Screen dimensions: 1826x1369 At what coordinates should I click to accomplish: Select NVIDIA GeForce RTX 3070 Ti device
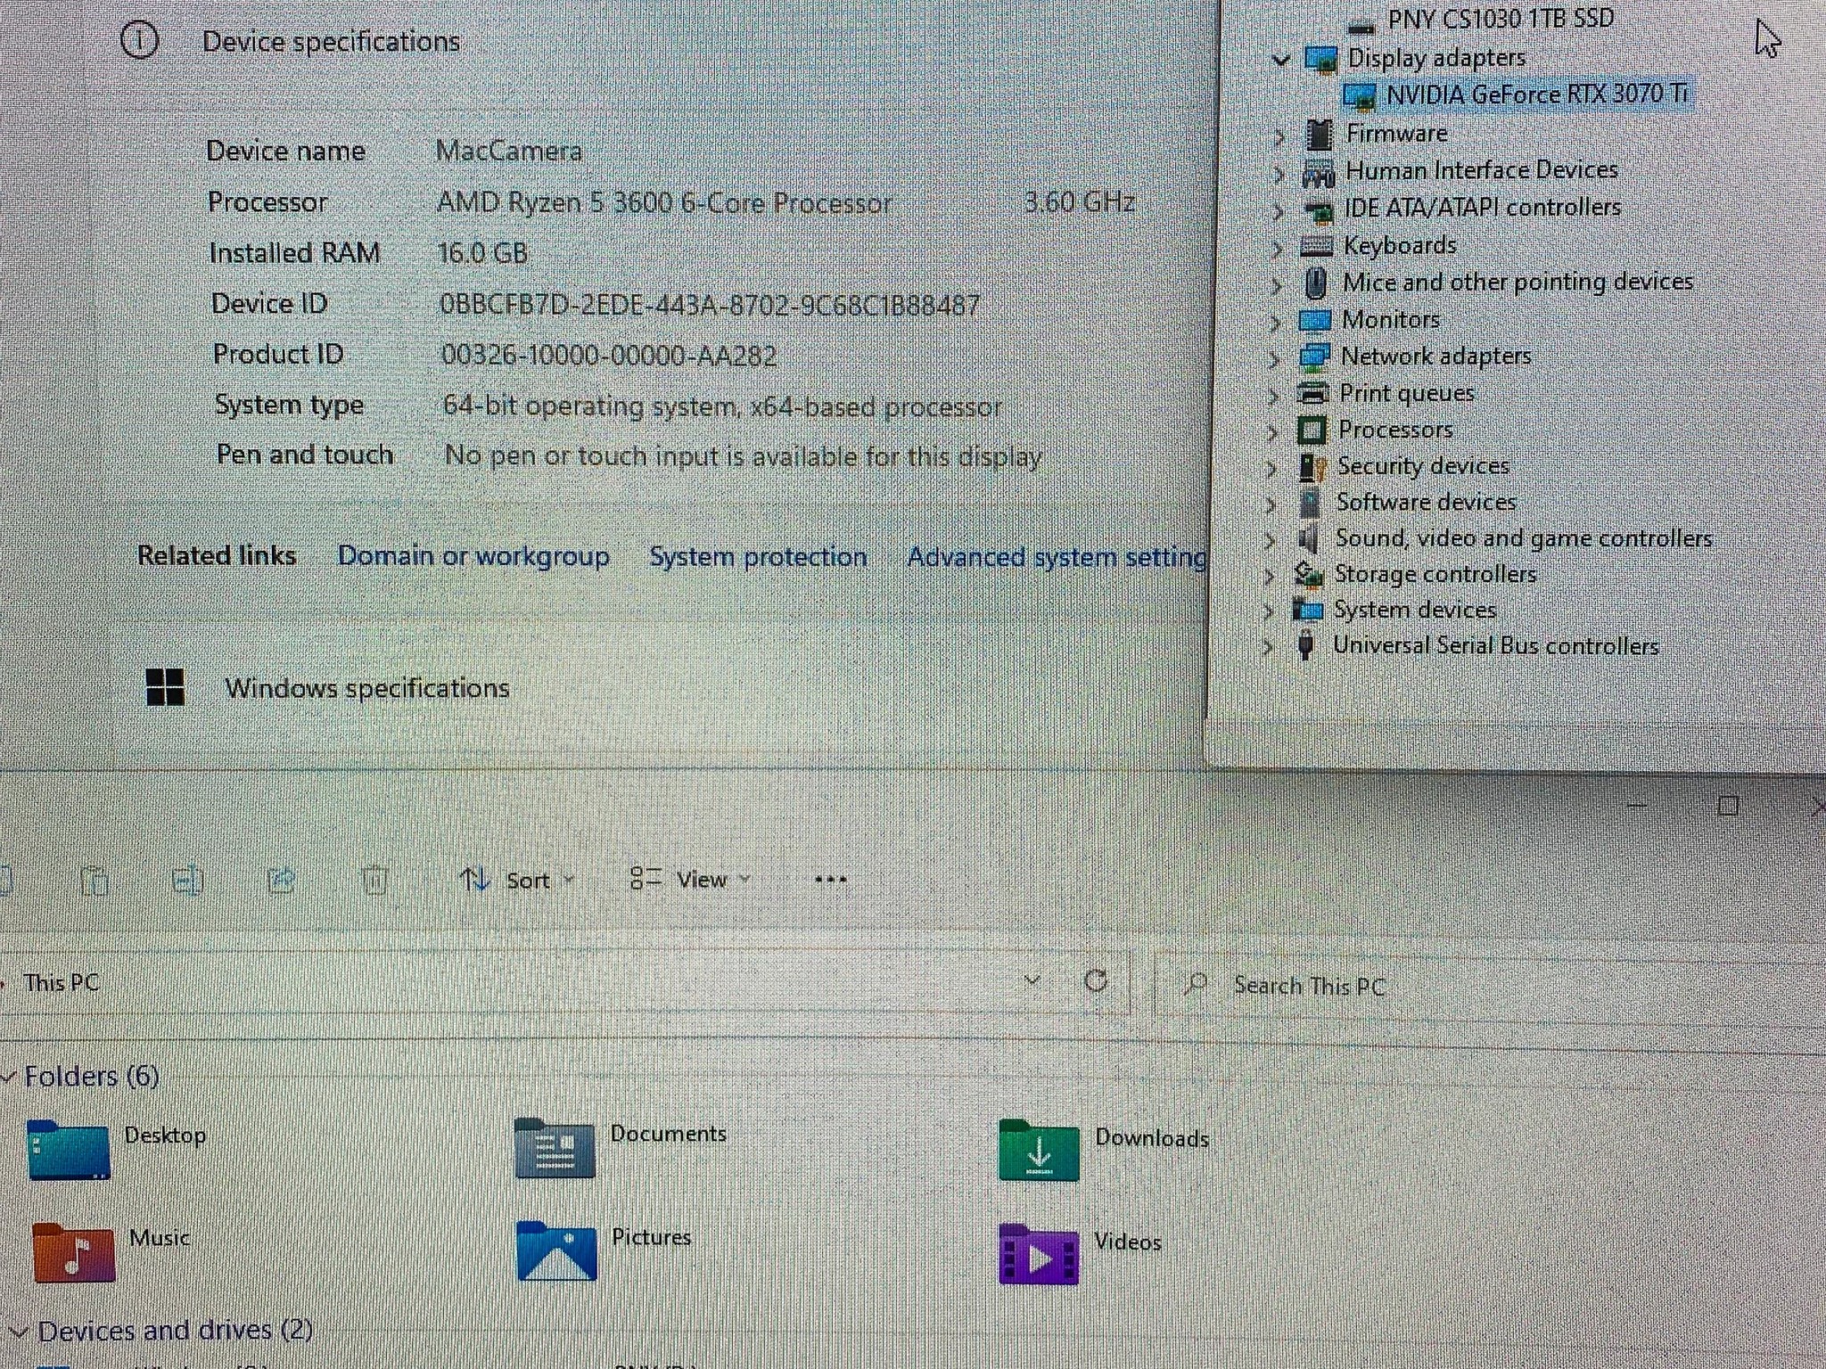tap(1517, 94)
